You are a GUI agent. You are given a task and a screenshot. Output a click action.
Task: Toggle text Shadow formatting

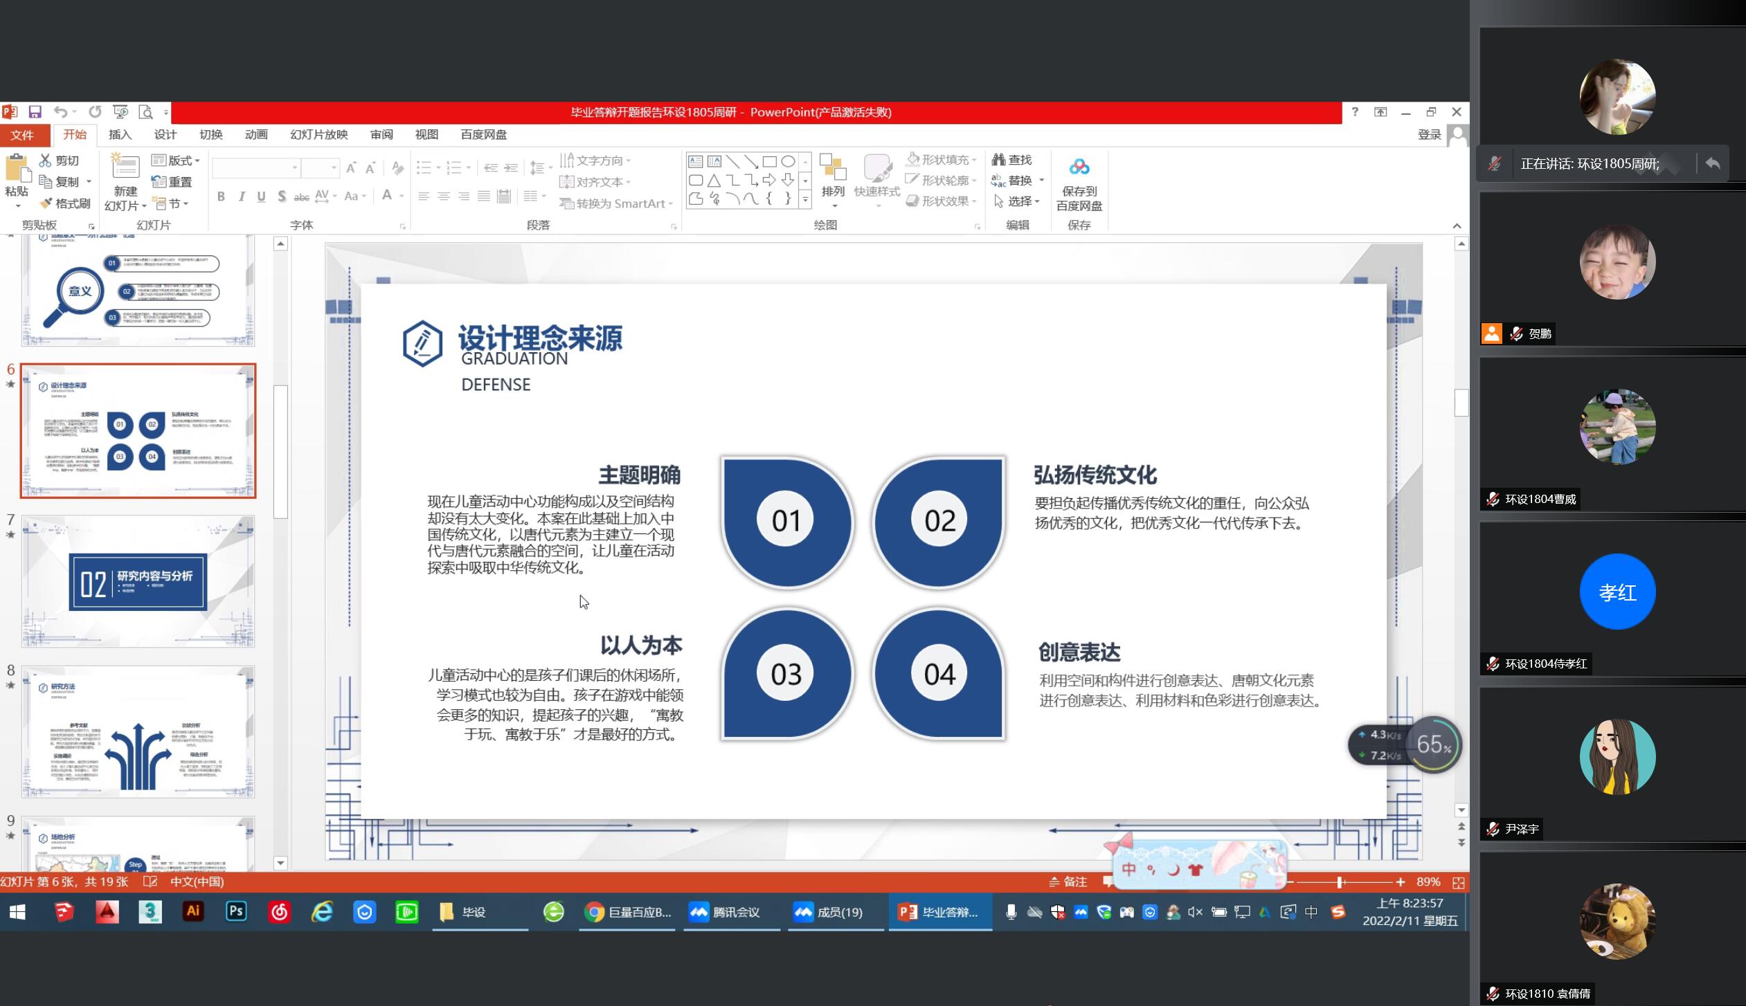click(x=282, y=196)
